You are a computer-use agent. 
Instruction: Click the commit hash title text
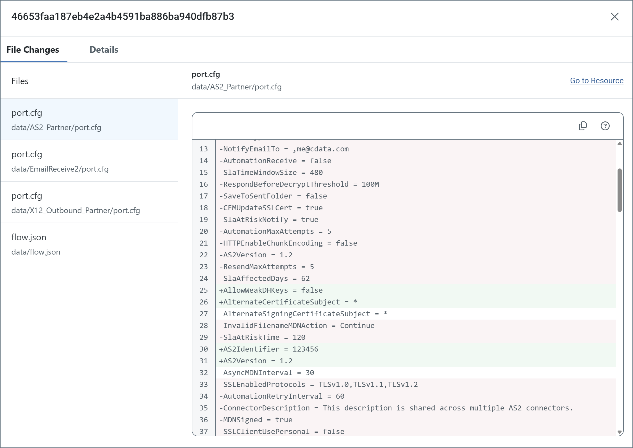[x=123, y=17]
